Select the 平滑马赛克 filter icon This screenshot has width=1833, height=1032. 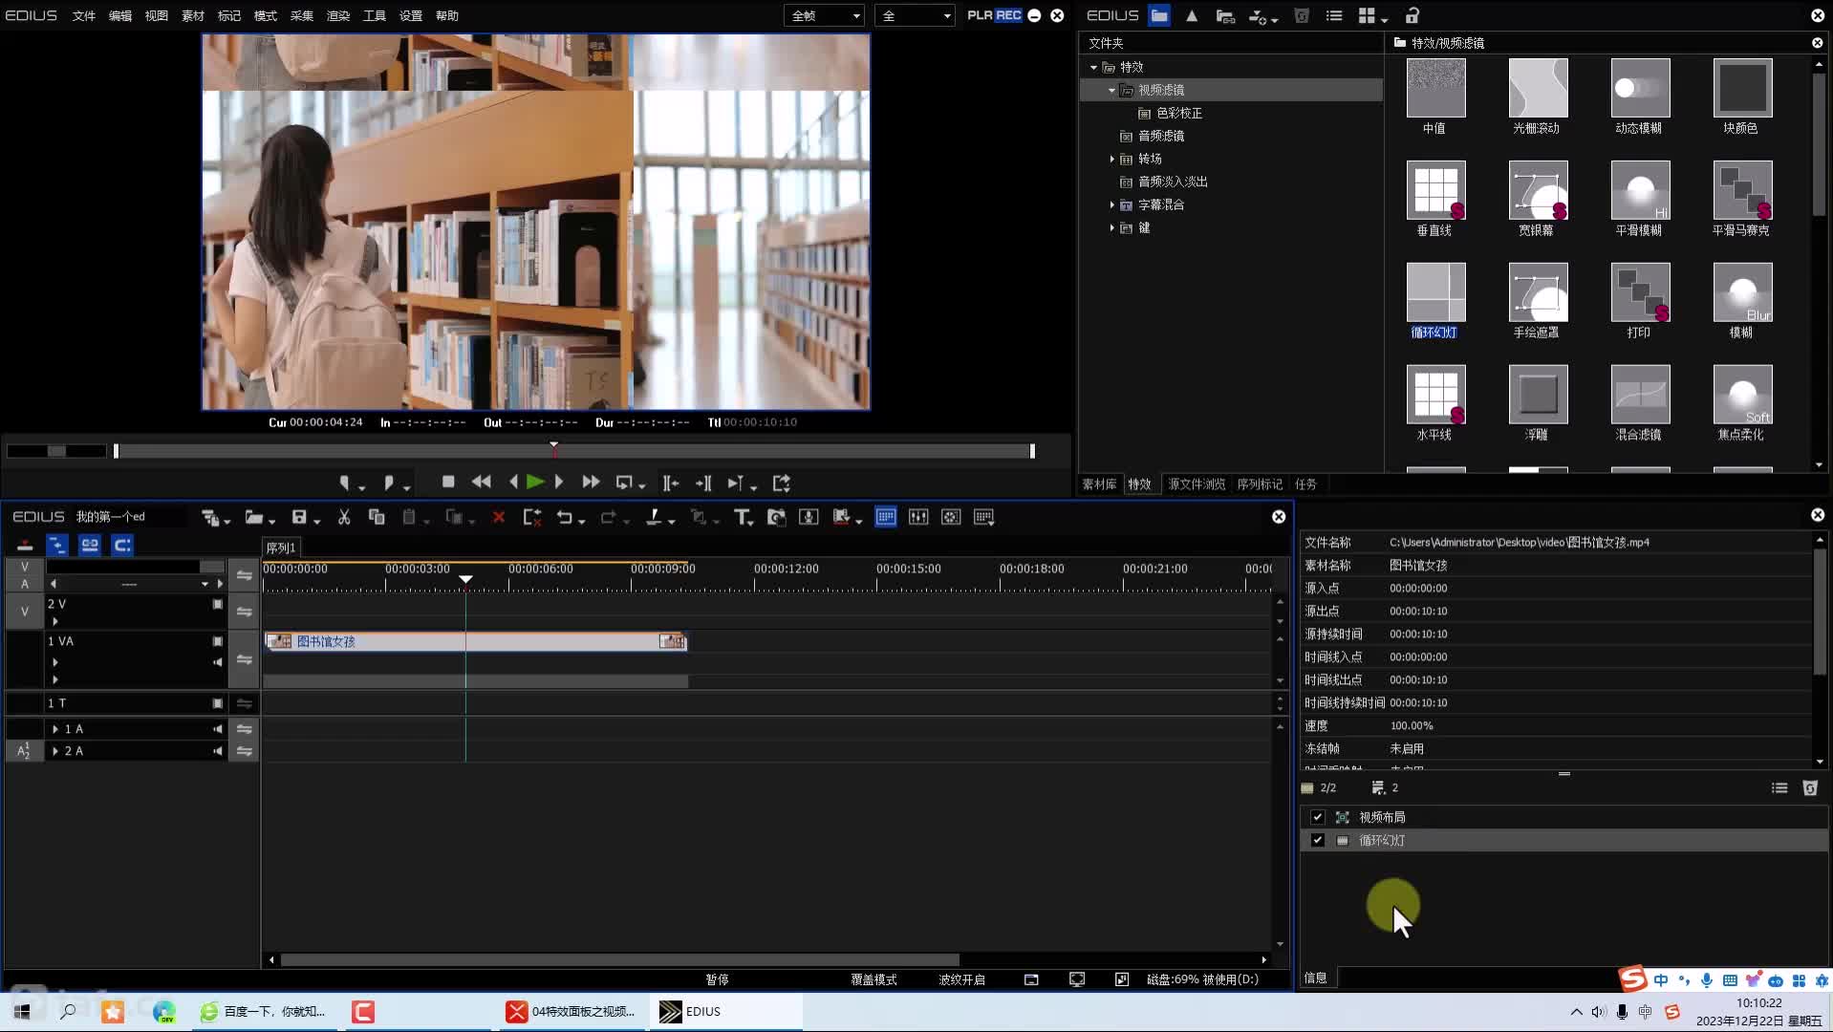click(x=1742, y=190)
